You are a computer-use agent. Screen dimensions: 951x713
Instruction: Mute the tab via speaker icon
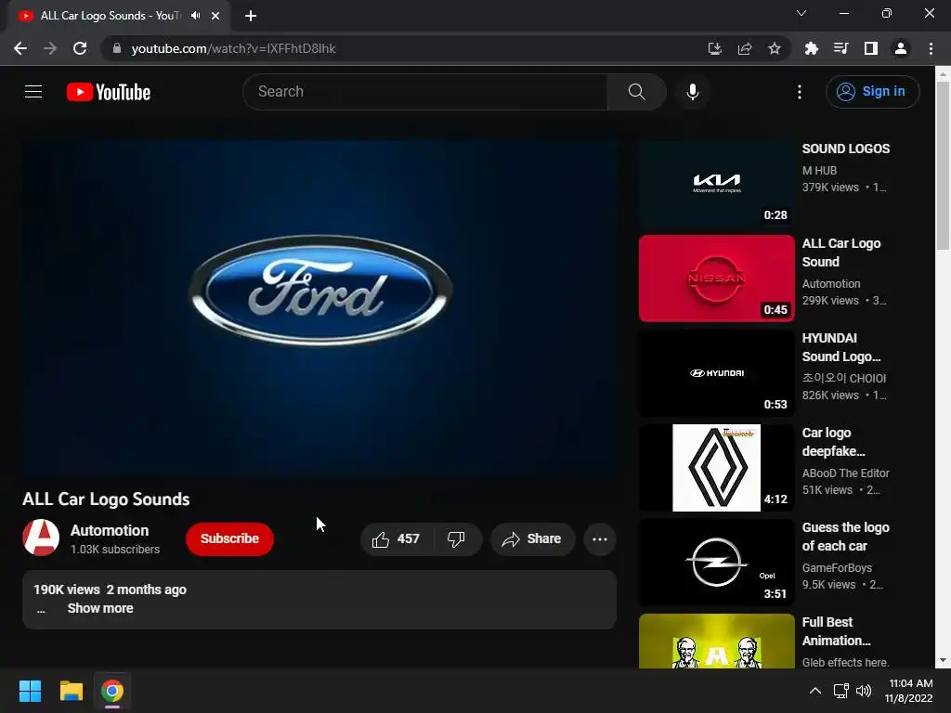coord(195,16)
